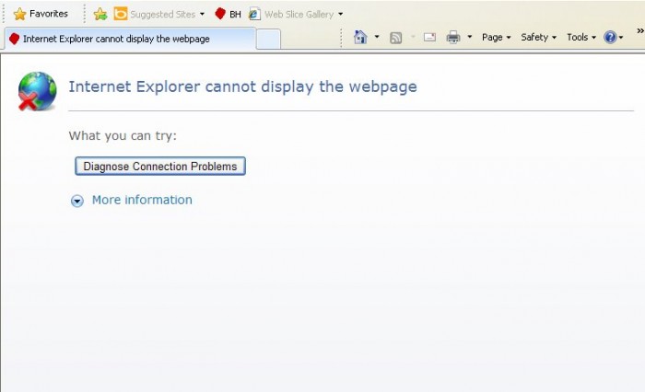Open the Web Slice Gallery link

pyautogui.click(x=291, y=14)
